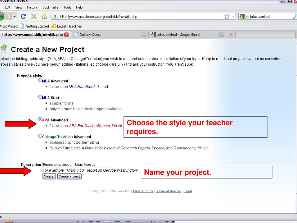297x223 pixels.
Task: Click "only the most basic citation types available"
Action: [86, 109]
